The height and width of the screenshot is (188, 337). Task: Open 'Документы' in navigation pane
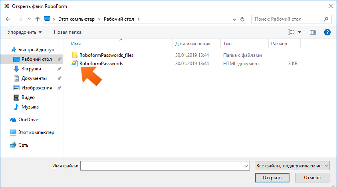(34, 78)
